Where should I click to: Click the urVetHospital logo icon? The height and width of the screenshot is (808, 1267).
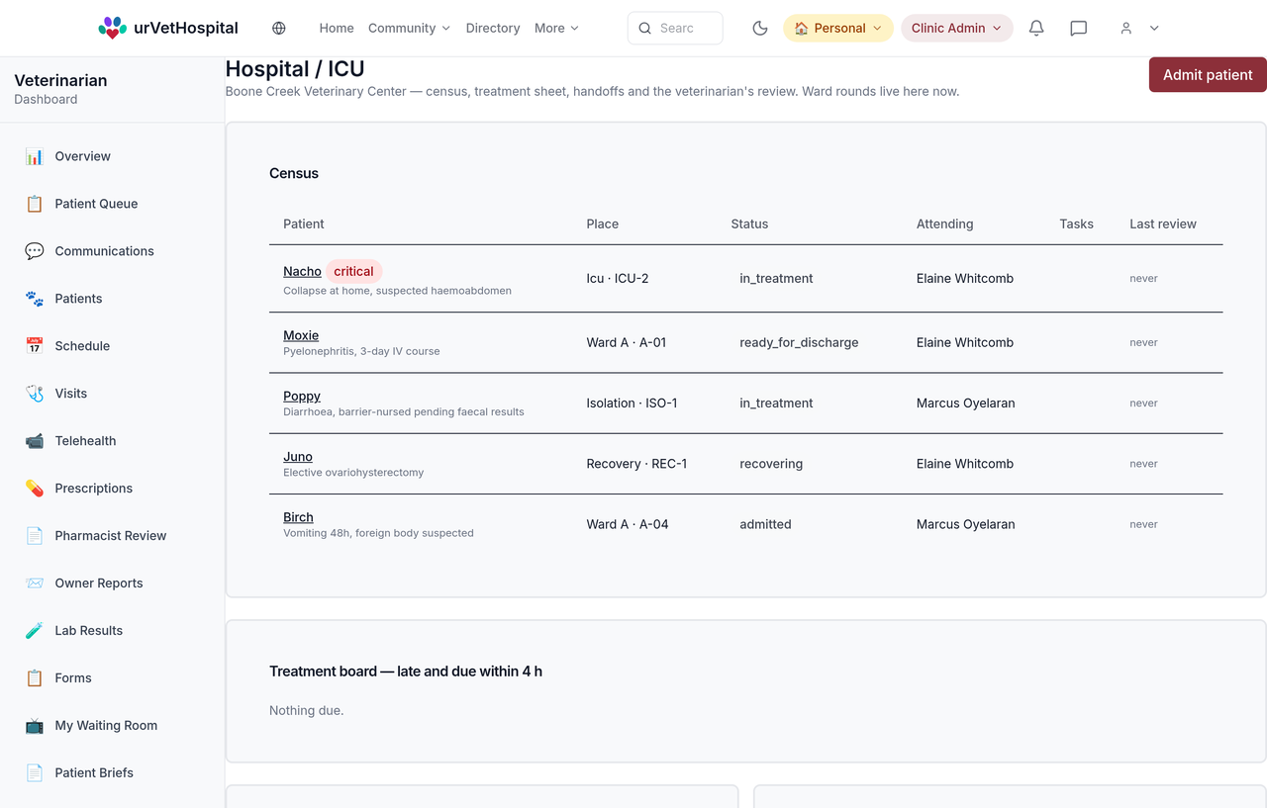click(113, 28)
